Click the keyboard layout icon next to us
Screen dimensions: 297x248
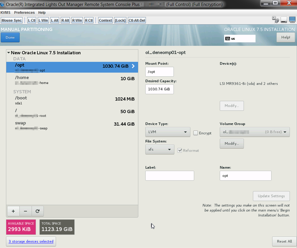(x=227, y=39)
